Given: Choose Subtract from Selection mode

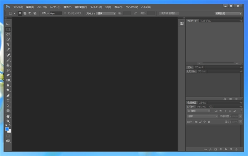Looking at the screenshot, I should [30, 13].
